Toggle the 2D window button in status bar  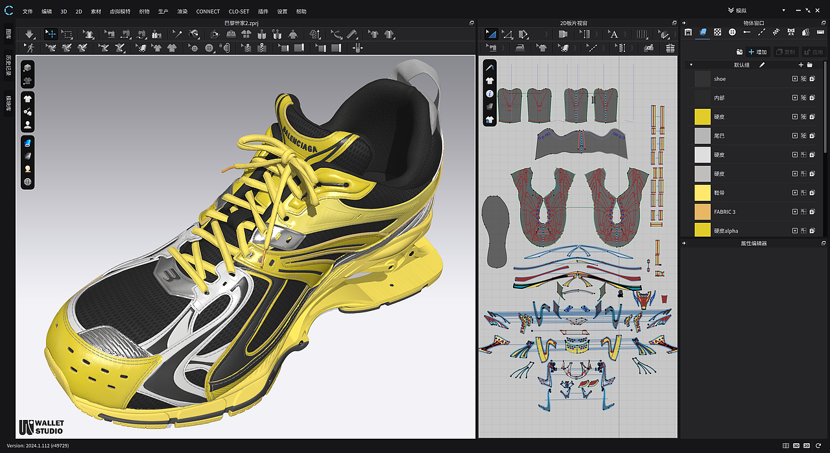(x=807, y=446)
